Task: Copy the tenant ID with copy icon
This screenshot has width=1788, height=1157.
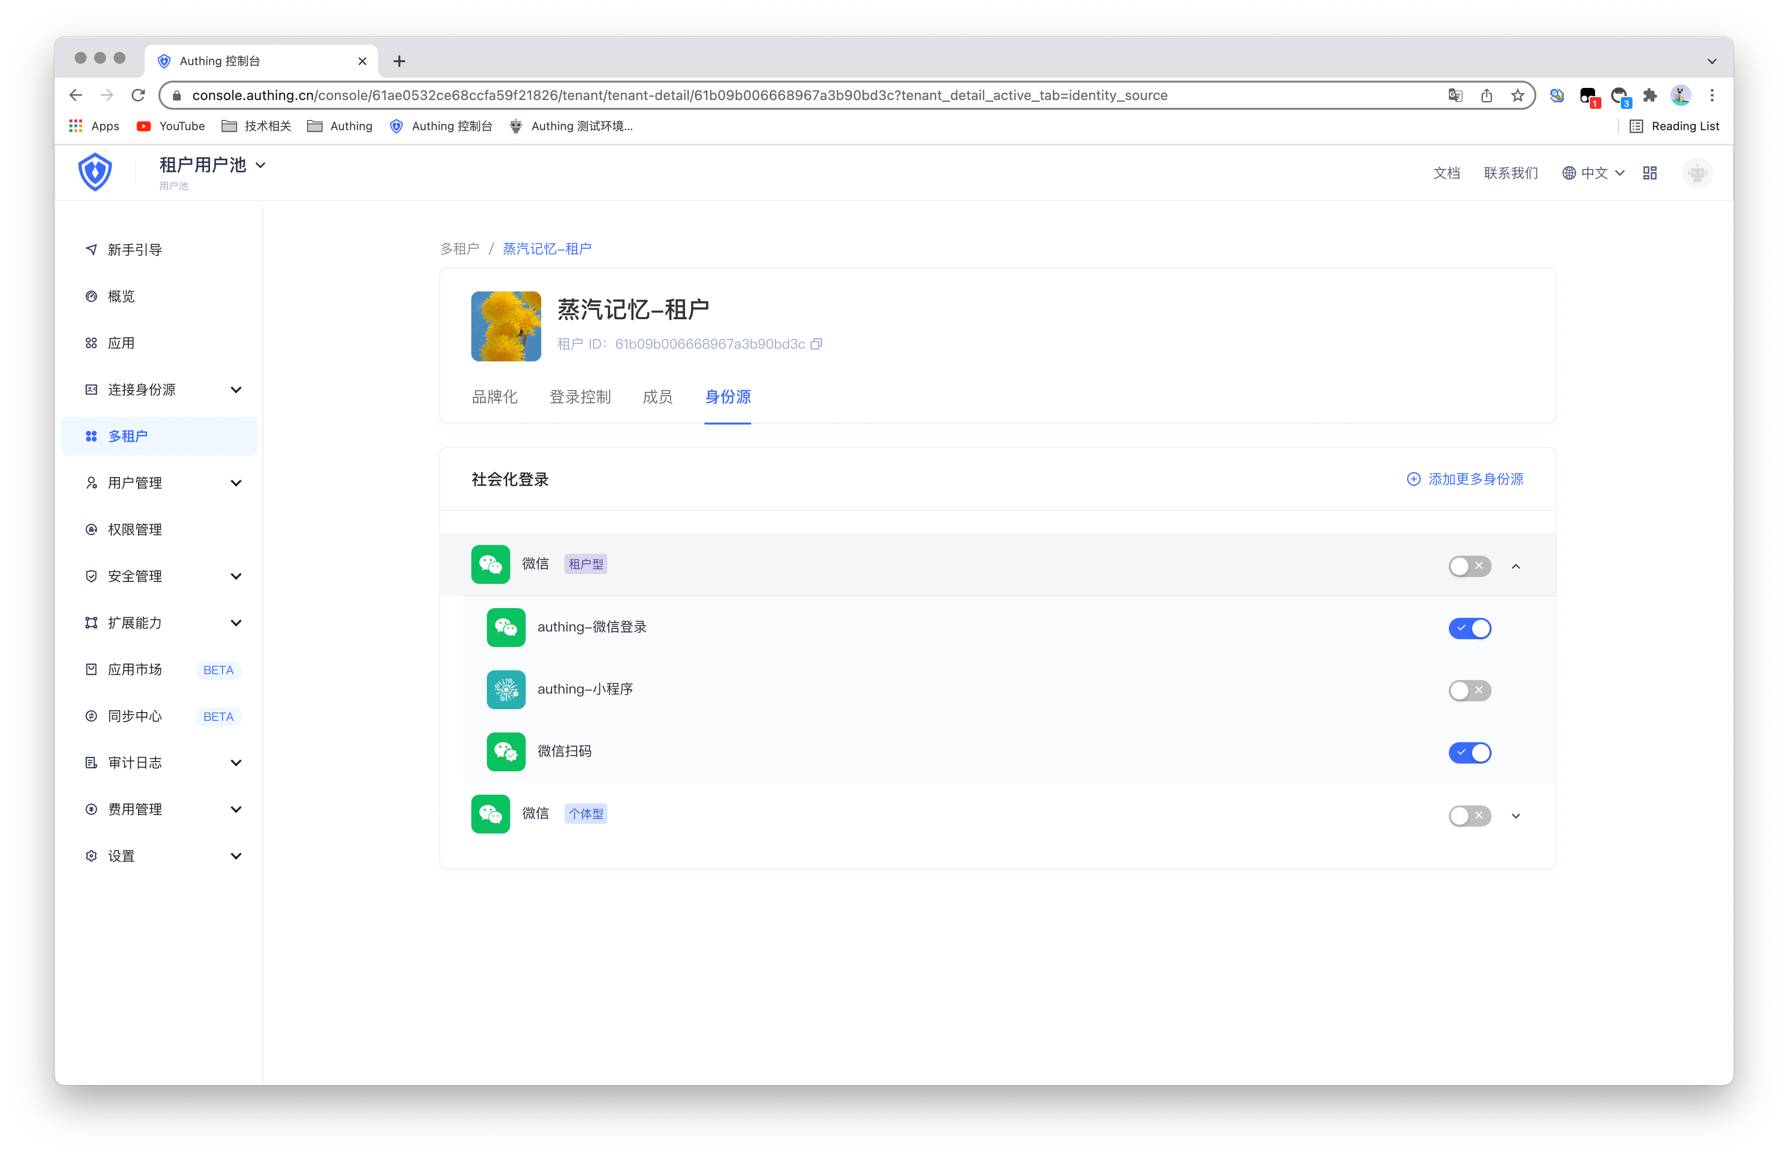Action: (817, 344)
